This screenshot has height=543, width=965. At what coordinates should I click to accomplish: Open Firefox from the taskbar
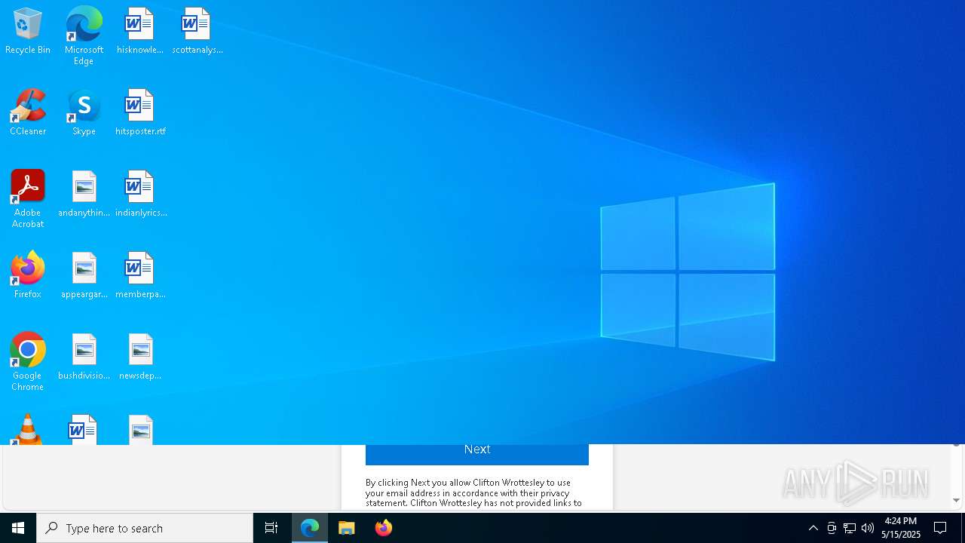click(384, 528)
